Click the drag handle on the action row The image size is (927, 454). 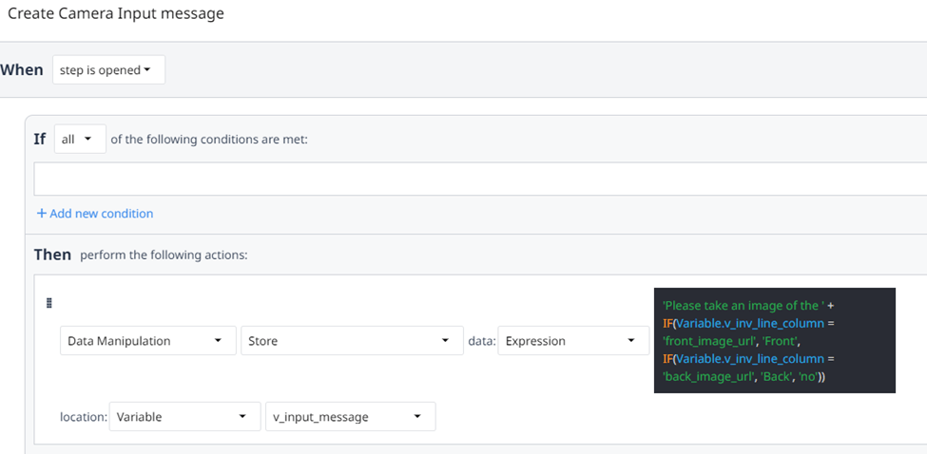[x=49, y=303]
